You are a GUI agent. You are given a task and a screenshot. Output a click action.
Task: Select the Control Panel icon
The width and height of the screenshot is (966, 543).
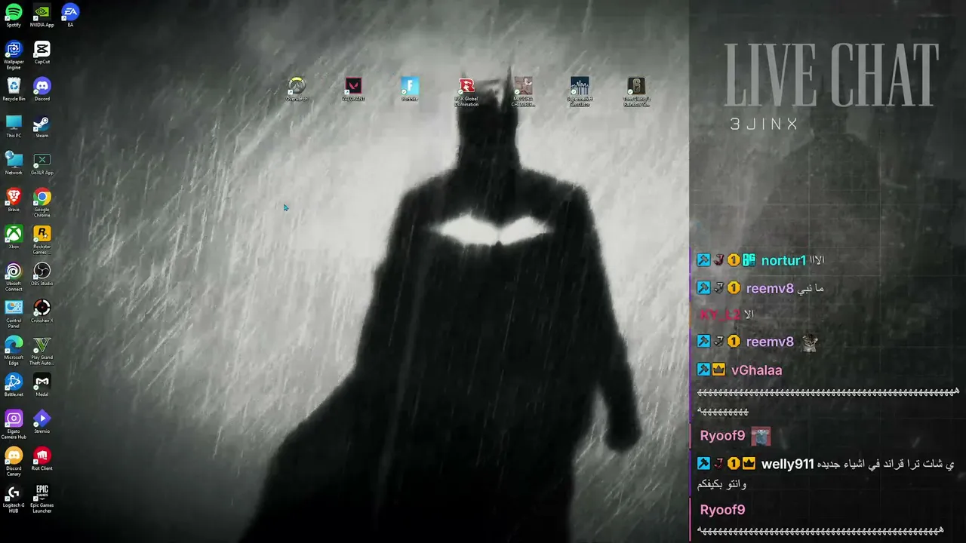point(14,314)
